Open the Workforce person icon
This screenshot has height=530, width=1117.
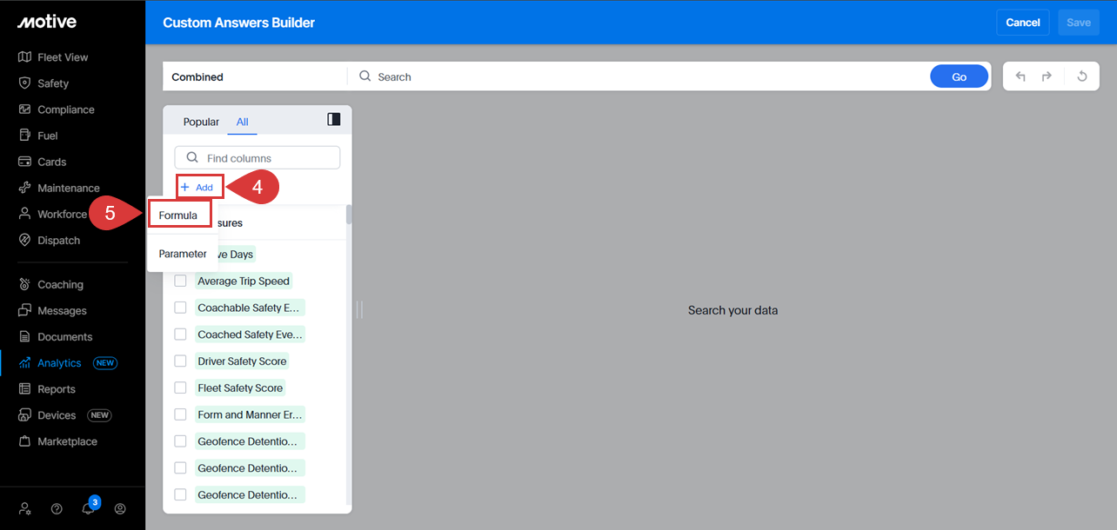[25, 214]
